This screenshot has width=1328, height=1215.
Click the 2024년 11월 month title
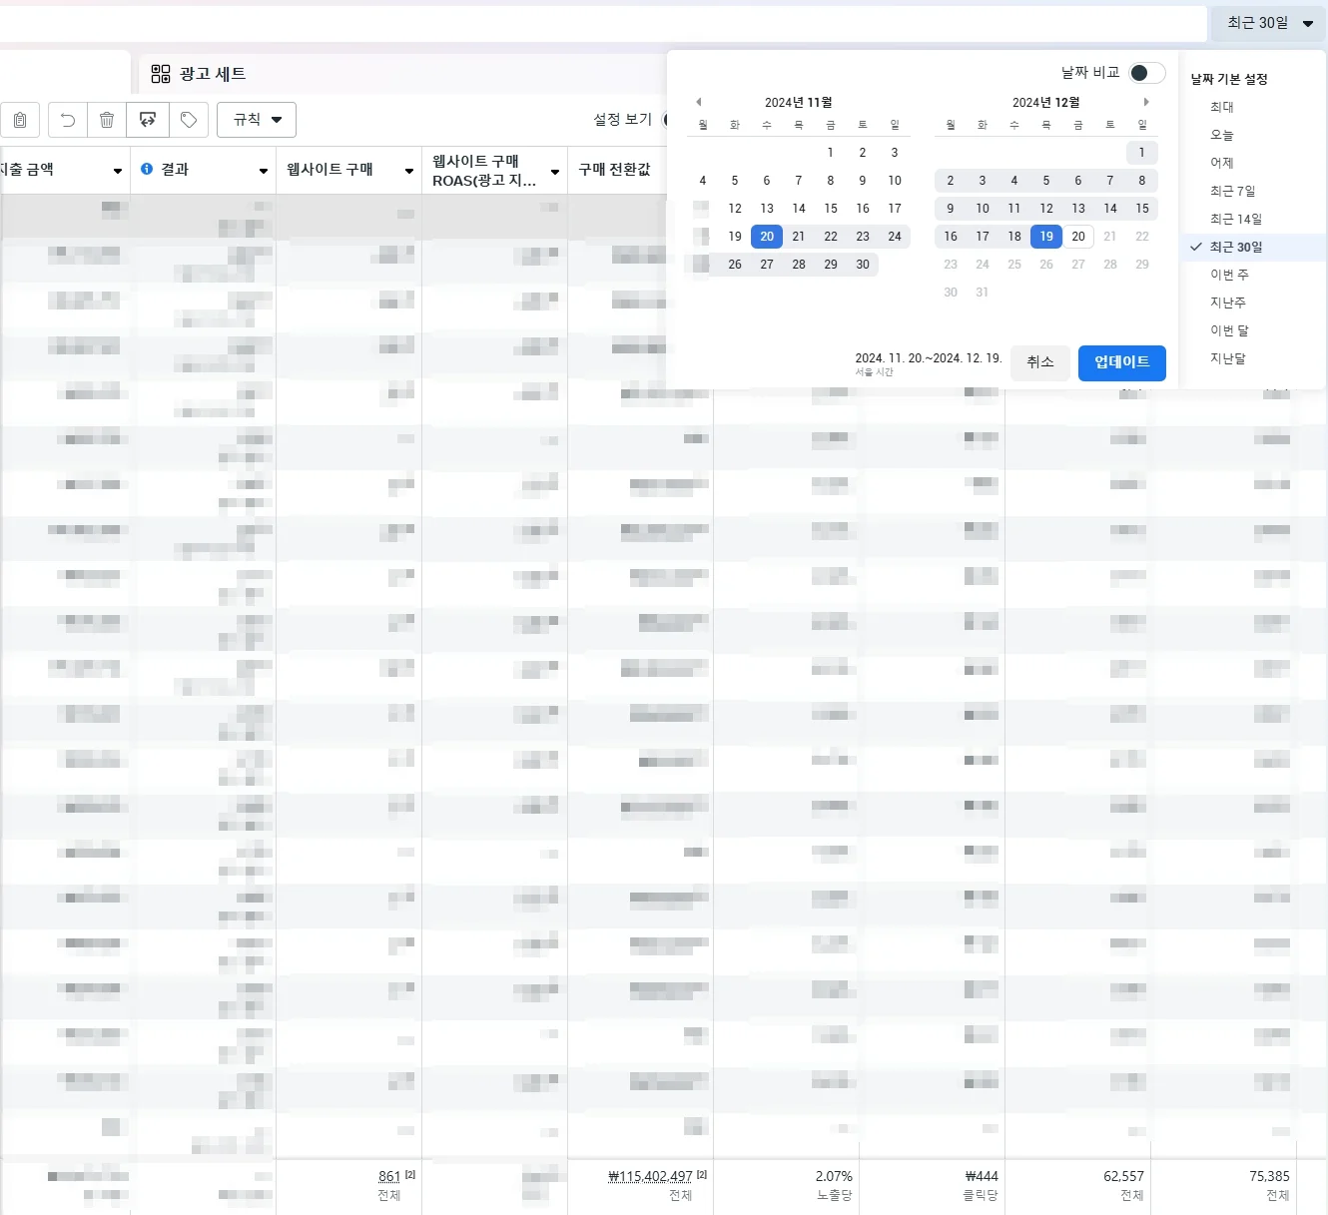click(799, 102)
